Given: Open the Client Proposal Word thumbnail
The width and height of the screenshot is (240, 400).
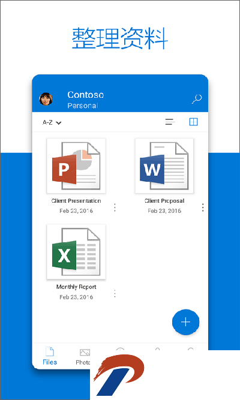Looking at the screenshot, I should point(164,166).
